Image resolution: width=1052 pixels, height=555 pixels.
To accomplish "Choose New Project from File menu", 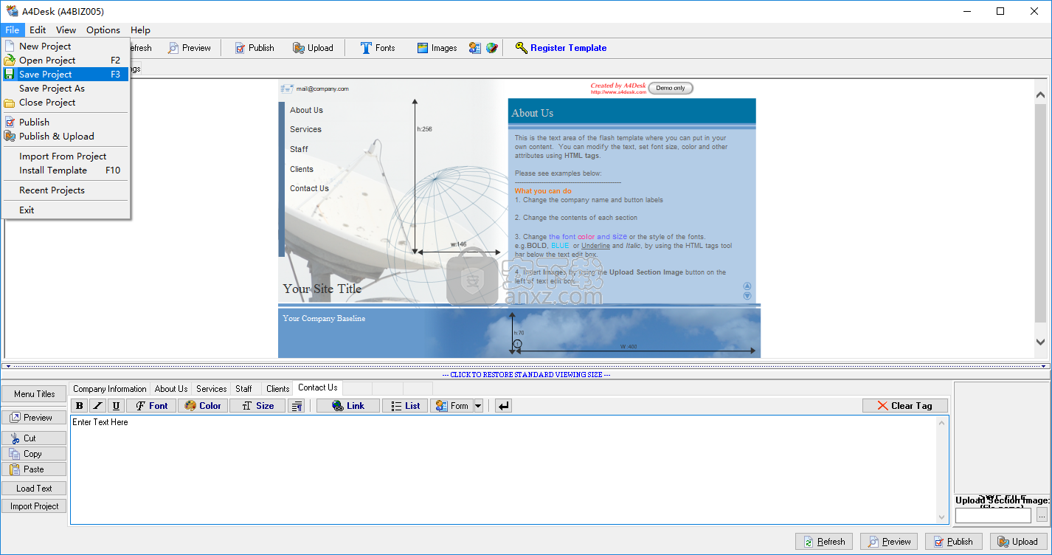I will pyautogui.click(x=66, y=46).
